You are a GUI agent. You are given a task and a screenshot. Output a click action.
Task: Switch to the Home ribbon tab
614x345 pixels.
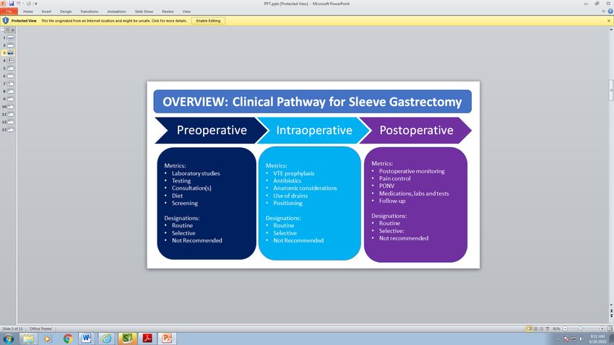[x=27, y=12]
